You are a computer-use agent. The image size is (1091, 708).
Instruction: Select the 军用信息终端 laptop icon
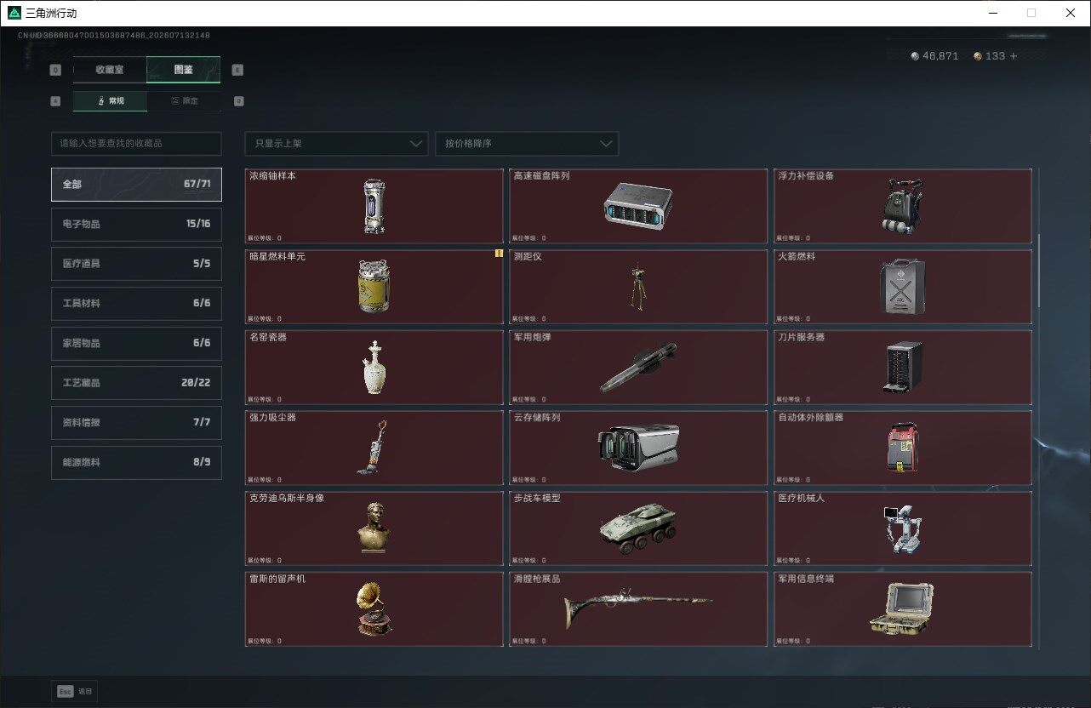click(902, 608)
